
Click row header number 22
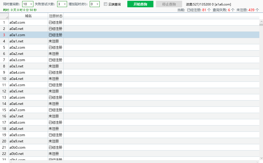4,154
